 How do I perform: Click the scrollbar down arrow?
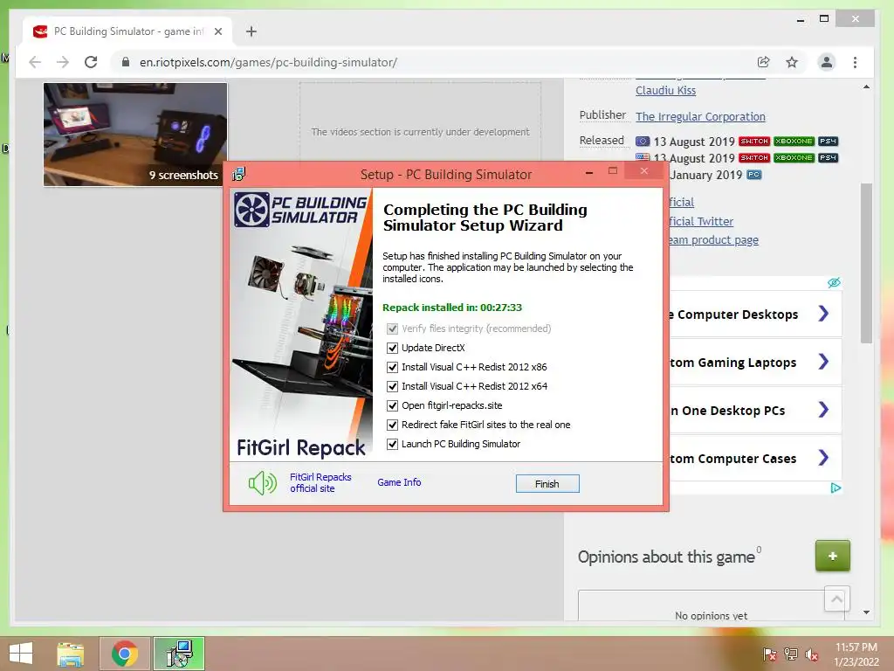(x=866, y=612)
